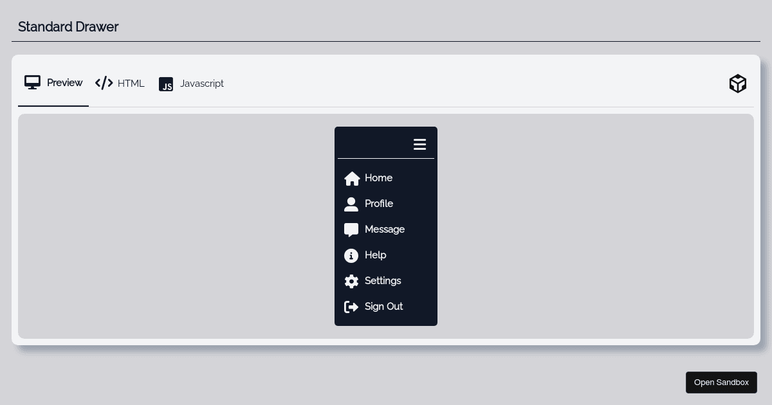Click the HTML code brackets icon
The height and width of the screenshot is (405, 772).
104,83
